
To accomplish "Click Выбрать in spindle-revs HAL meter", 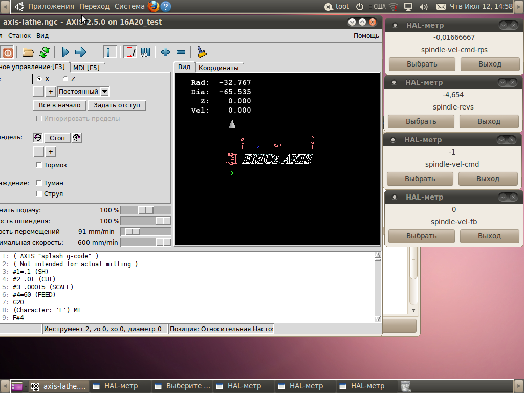I will point(421,121).
